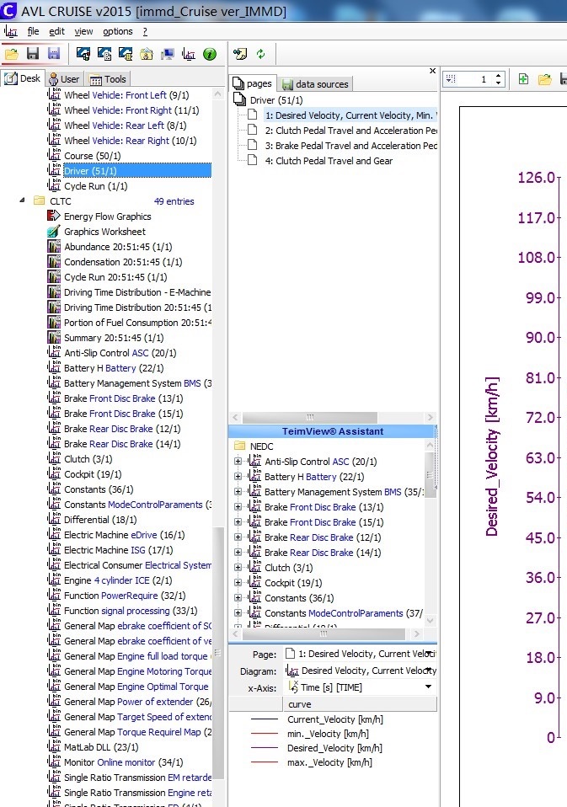Screen dimensions: 567x807
Task: Select Engine 4 cylinder ICE (2/1)
Action: [x=118, y=580]
